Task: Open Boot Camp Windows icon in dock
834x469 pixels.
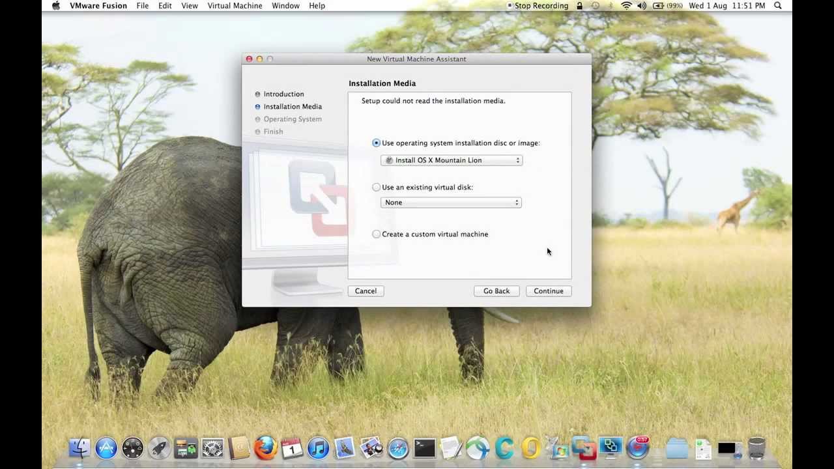Action: 558,448
